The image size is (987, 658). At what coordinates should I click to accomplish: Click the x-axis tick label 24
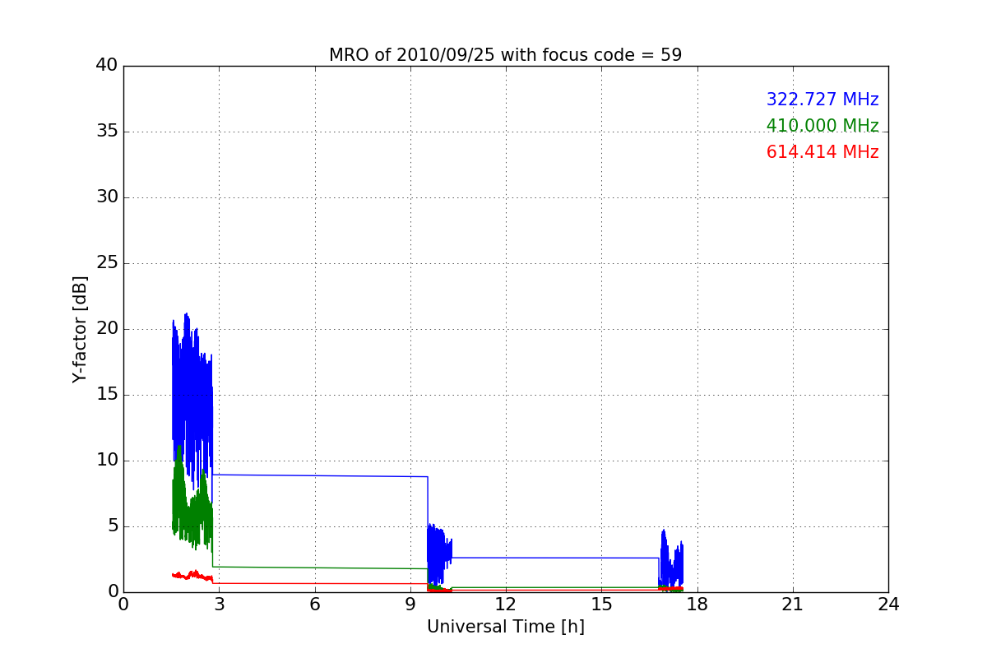pos(888,605)
